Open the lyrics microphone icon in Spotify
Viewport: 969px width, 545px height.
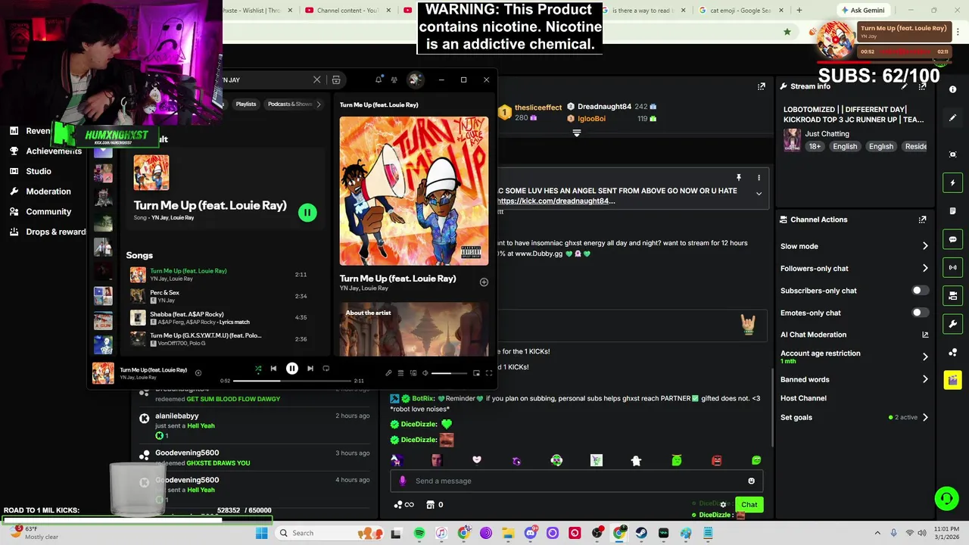click(388, 372)
